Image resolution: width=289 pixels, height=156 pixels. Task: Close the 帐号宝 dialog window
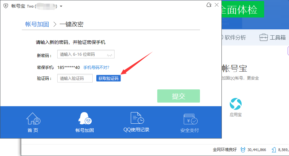click(x=217, y=5)
